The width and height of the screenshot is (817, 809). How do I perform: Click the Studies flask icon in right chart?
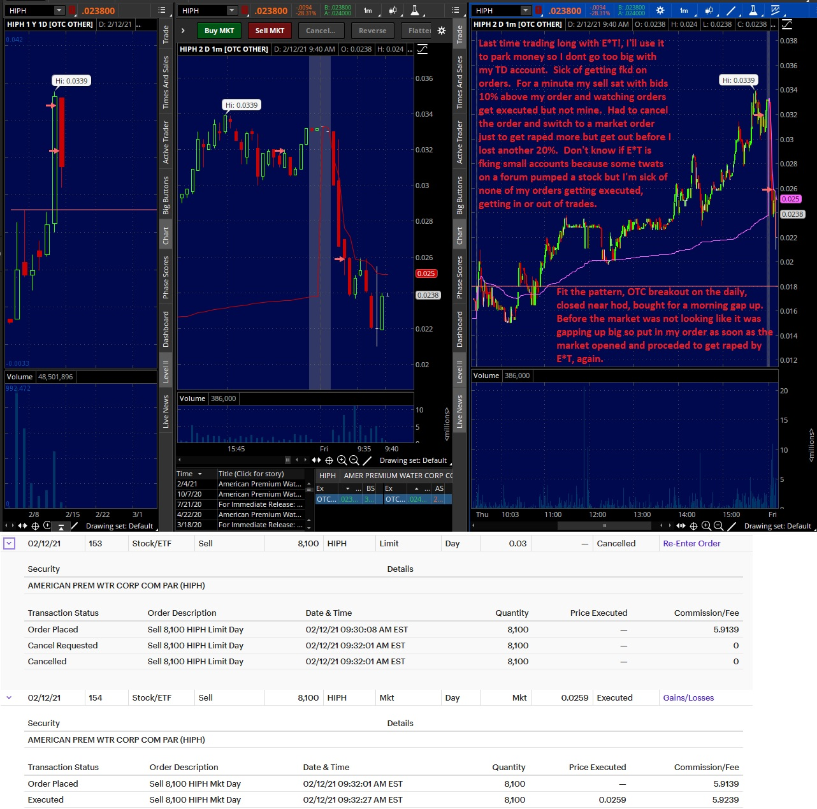pos(753,10)
